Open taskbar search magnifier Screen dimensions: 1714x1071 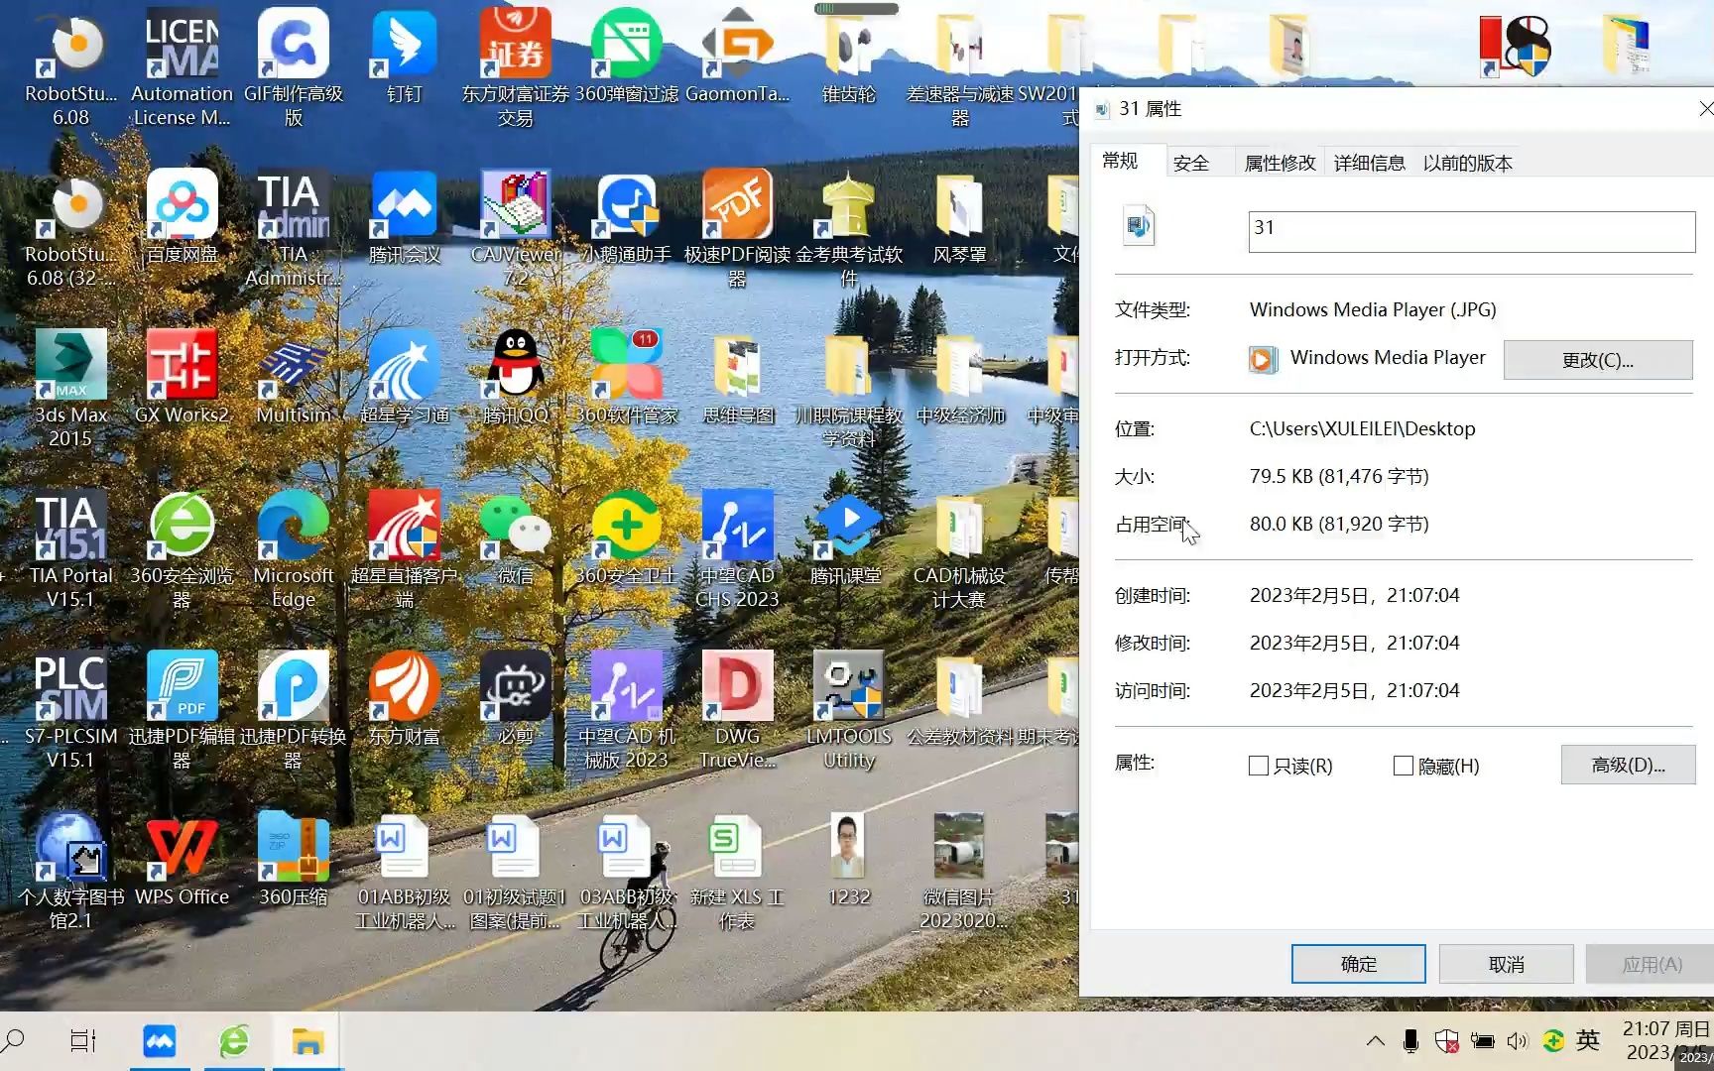[x=14, y=1040]
